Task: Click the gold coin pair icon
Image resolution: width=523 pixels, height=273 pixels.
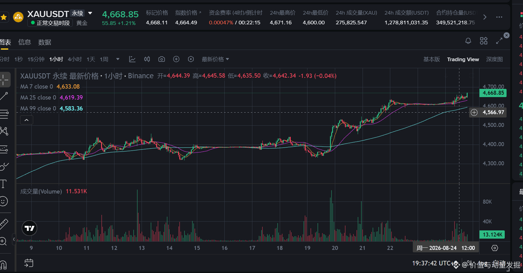Action: tap(18, 17)
